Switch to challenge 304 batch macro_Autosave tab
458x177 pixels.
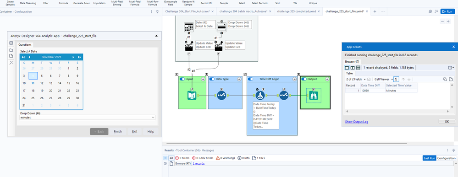[243, 11]
